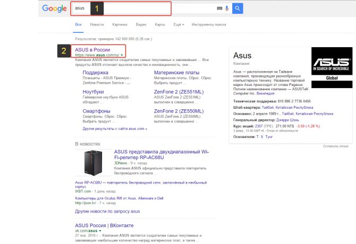The width and height of the screenshot is (356, 244).
Task: Open the Oculus Rift computers news link
Action: coord(119,198)
